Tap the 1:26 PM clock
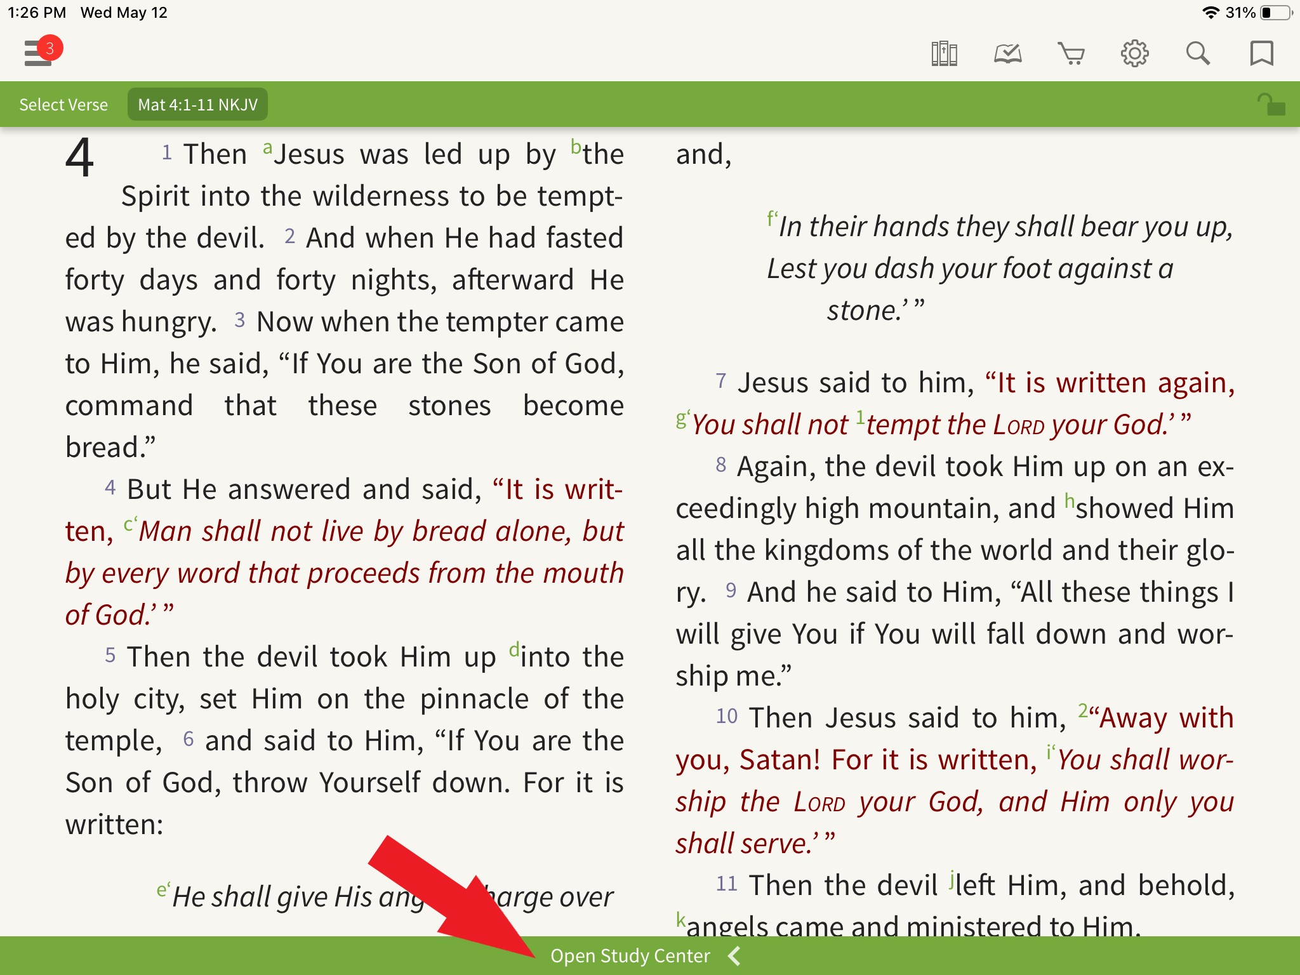This screenshot has height=975, width=1300. click(x=37, y=13)
